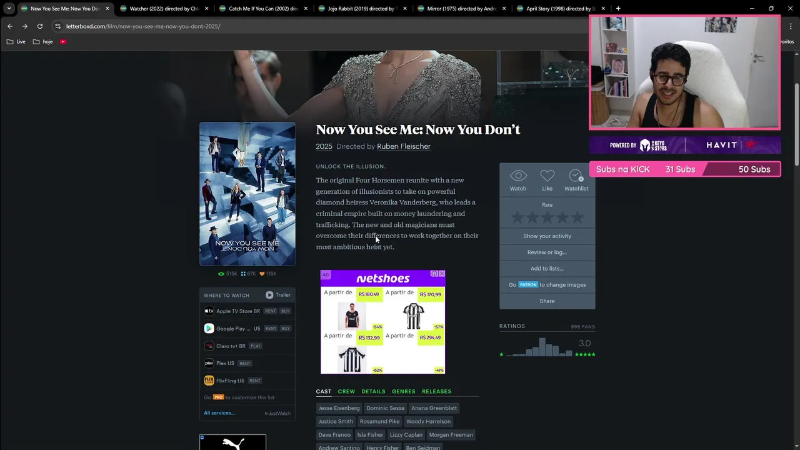Click PLAY for Claro tv+ BR
Viewport: 800px width, 450px height.
(256, 346)
